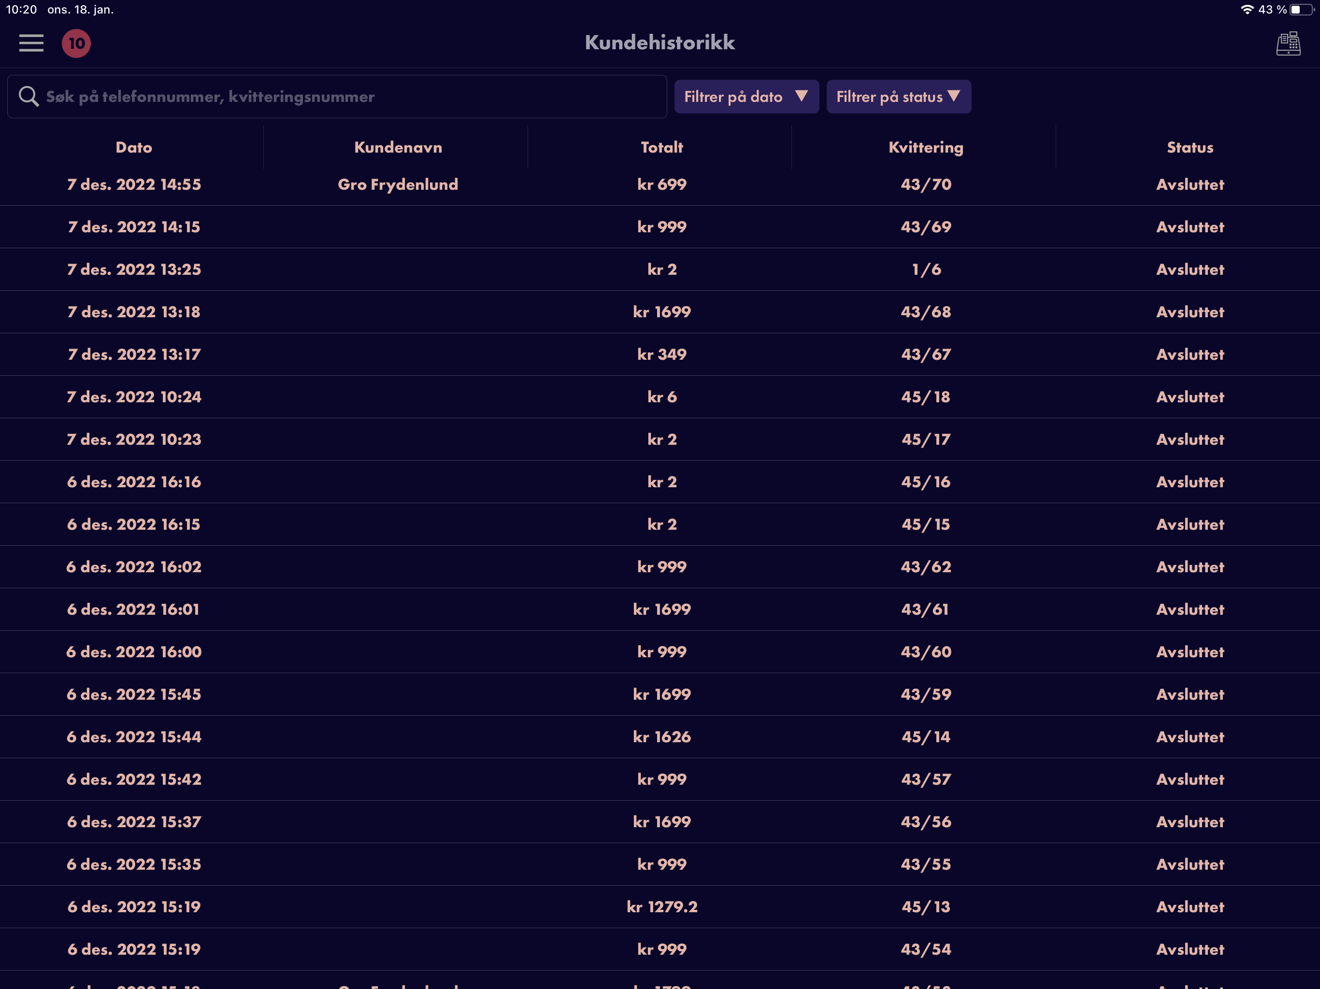Open the cash register icon
This screenshot has width=1320, height=989.
1288,43
